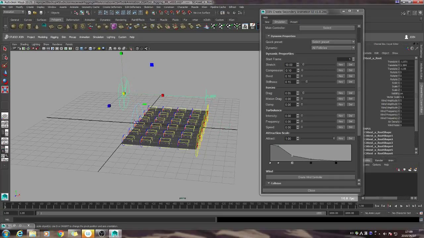The width and height of the screenshot is (424, 238).
Task: Set a key on Drag
Action: (x=341, y=93)
